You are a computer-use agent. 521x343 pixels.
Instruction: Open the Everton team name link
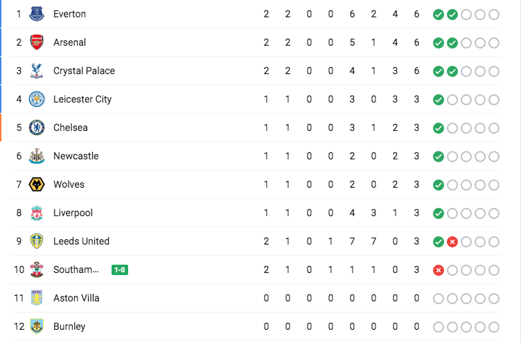coord(69,14)
